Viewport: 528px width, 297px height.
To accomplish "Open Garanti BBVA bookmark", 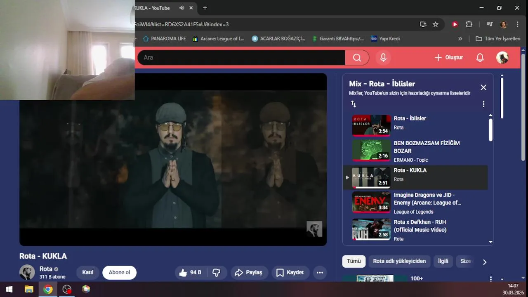I will (x=338, y=38).
